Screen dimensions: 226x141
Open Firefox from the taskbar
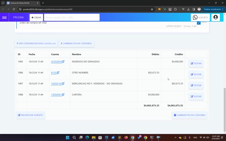pyautogui.click(x=126, y=137)
